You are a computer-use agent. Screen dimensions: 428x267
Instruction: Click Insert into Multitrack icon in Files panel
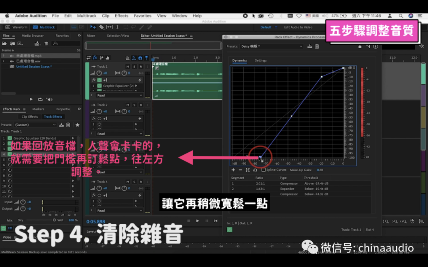click(x=37, y=44)
